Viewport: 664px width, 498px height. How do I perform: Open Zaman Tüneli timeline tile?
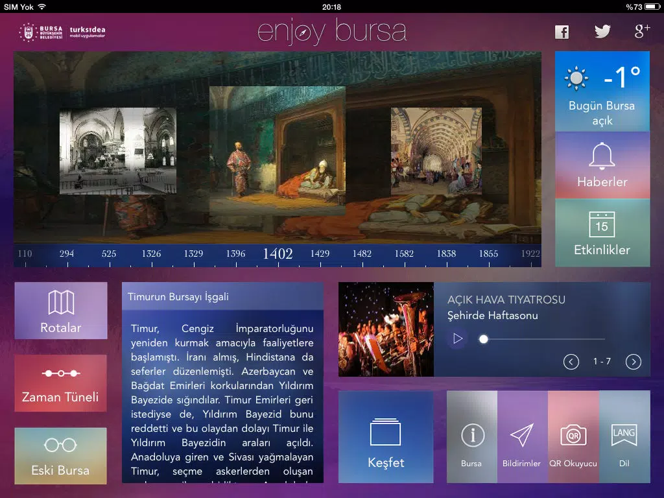pos(60,383)
